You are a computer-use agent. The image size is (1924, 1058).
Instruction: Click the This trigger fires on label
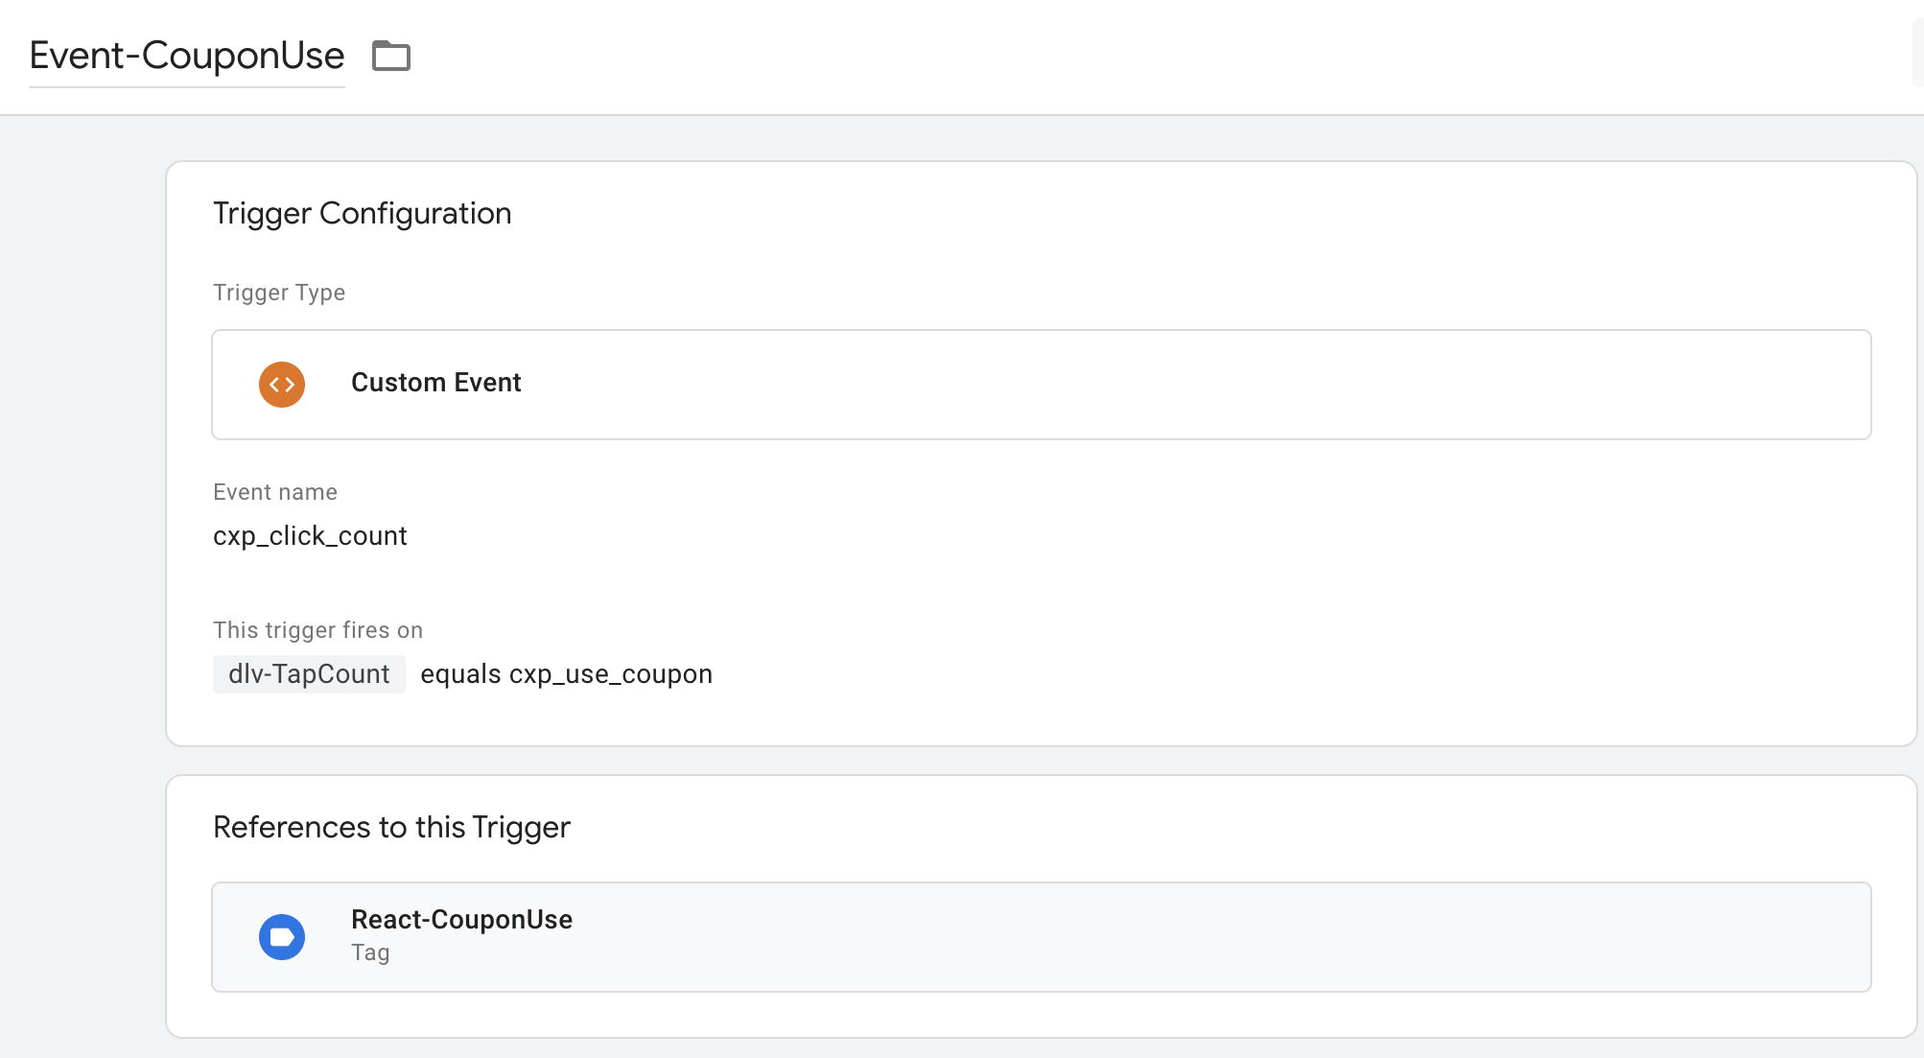tap(317, 630)
